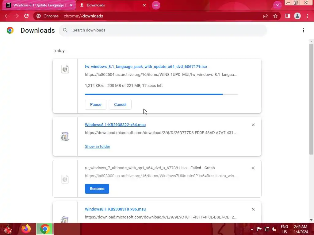
Task: Open the profile avatar menu
Action: click(x=297, y=16)
